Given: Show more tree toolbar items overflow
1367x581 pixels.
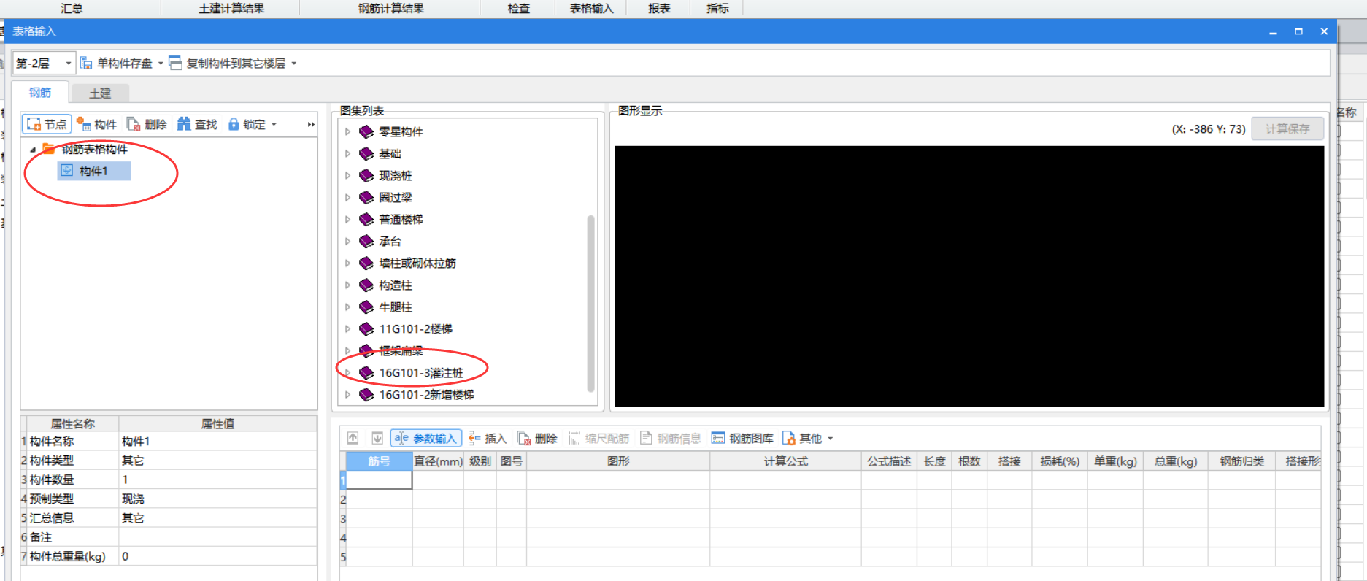Looking at the screenshot, I should [x=311, y=125].
